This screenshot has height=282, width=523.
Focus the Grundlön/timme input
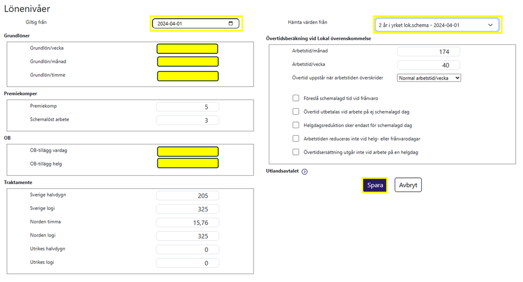pos(187,76)
